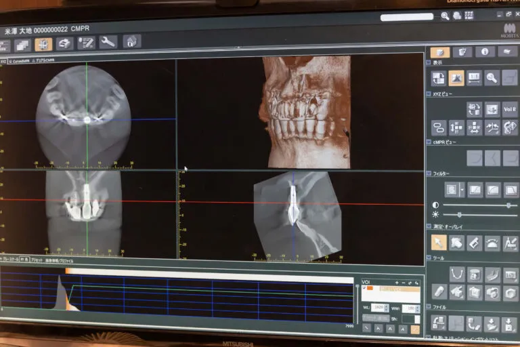Select the protractor angle measurement tool
The height and width of the screenshot is (347, 520).
coord(492,243)
